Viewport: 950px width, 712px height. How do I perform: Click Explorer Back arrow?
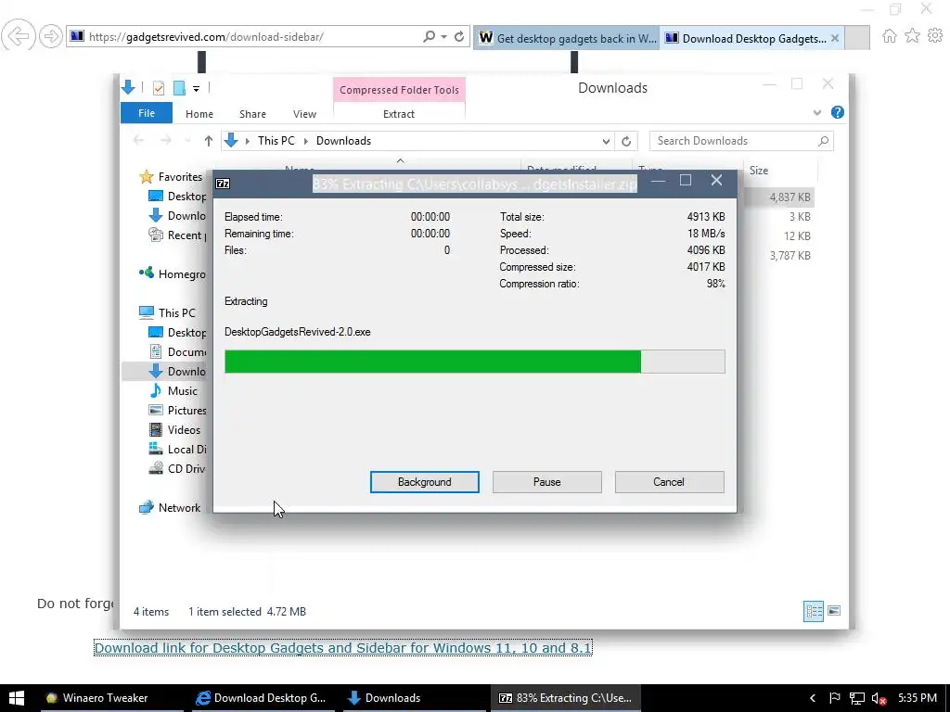[138, 141]
